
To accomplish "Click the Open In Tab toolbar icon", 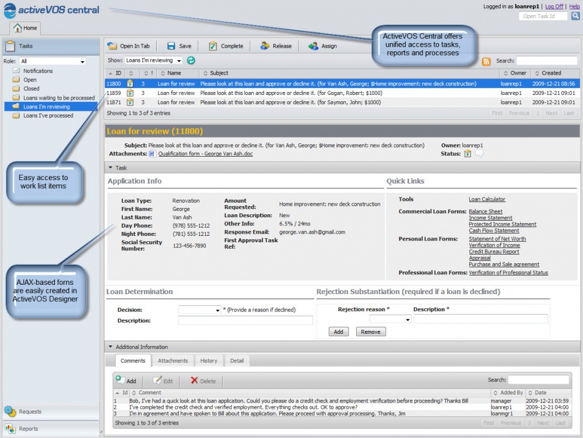I will 112,45.
